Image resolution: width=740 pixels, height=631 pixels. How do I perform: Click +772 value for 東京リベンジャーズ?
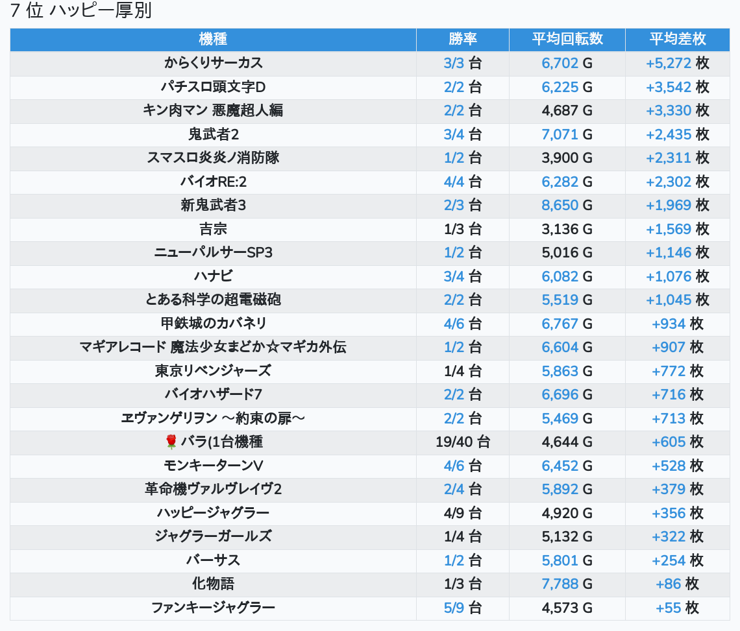pyautogui.click(x=669, y=371)
